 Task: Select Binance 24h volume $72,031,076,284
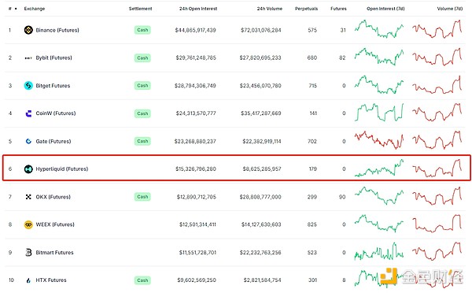[x=261, y=30]
